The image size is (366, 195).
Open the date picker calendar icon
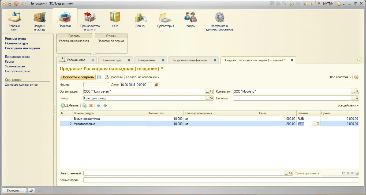pos(156,85)
